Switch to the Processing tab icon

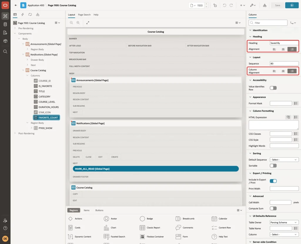30,15
